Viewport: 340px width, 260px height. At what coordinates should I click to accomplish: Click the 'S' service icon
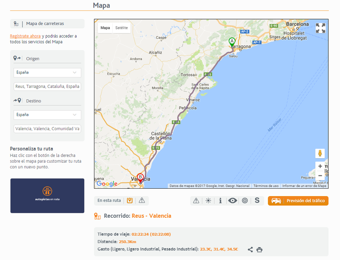coord(257,201)
